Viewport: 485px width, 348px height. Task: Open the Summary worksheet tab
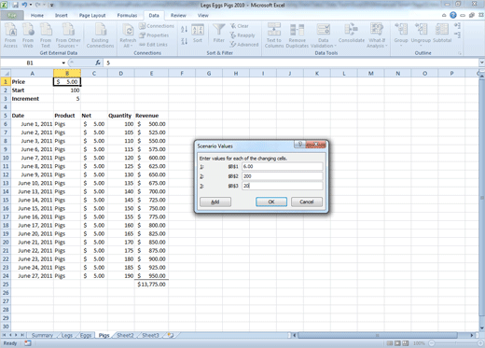[x=42, y=335]
